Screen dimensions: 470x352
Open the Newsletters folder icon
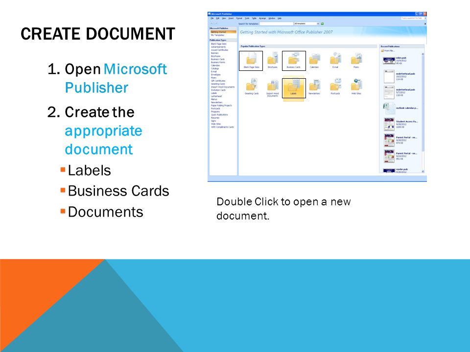coord(314,85)
